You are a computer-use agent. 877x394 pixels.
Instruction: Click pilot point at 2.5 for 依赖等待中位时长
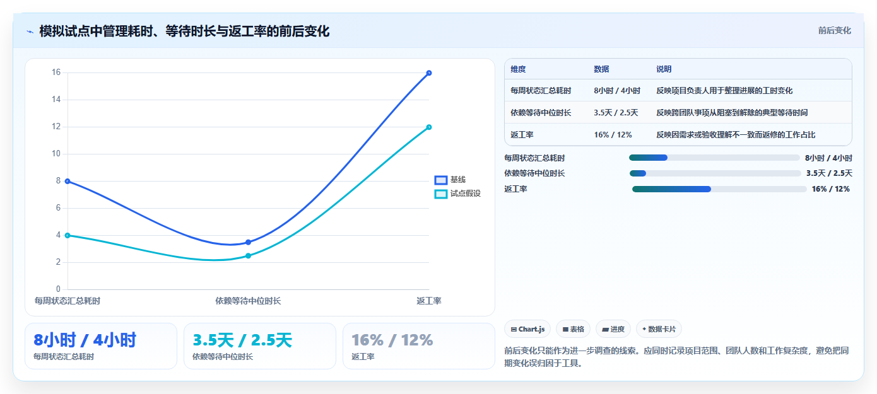tap(248, 256)
